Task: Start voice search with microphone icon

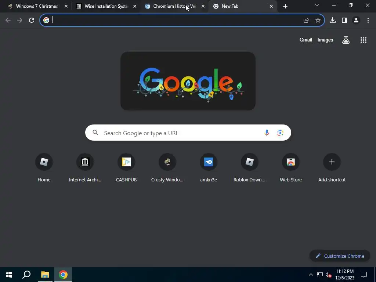Action: pyautogui.click(x=267, y=133)
